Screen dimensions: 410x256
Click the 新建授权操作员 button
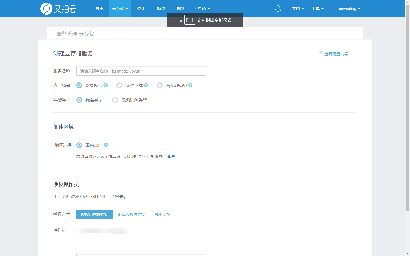point(131,214)
